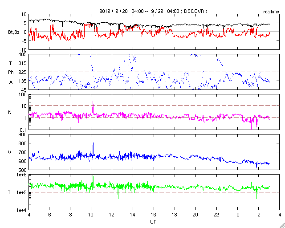Click the '18' hour tick on the UT axis
Image resolution: width=285 pixels, height=228 pixels.
[175, 215]
